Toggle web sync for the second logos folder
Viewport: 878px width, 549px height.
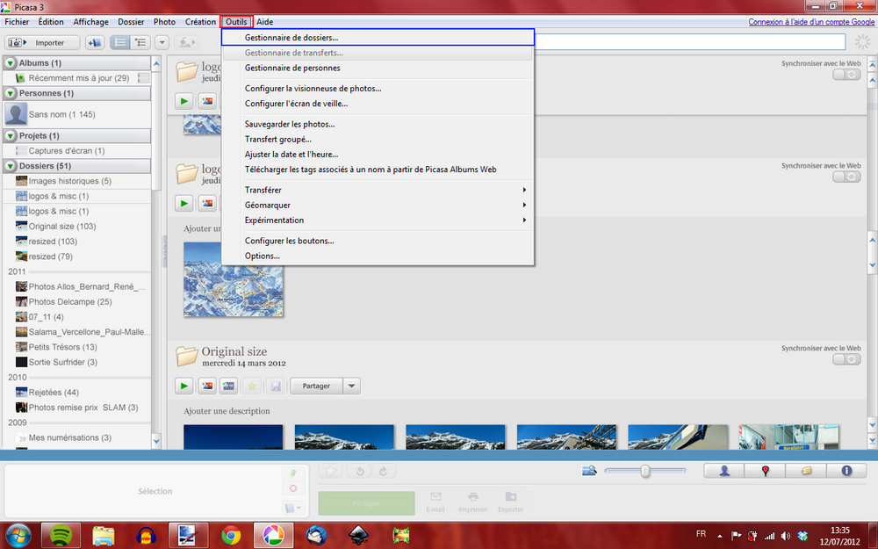pos(846,177)
